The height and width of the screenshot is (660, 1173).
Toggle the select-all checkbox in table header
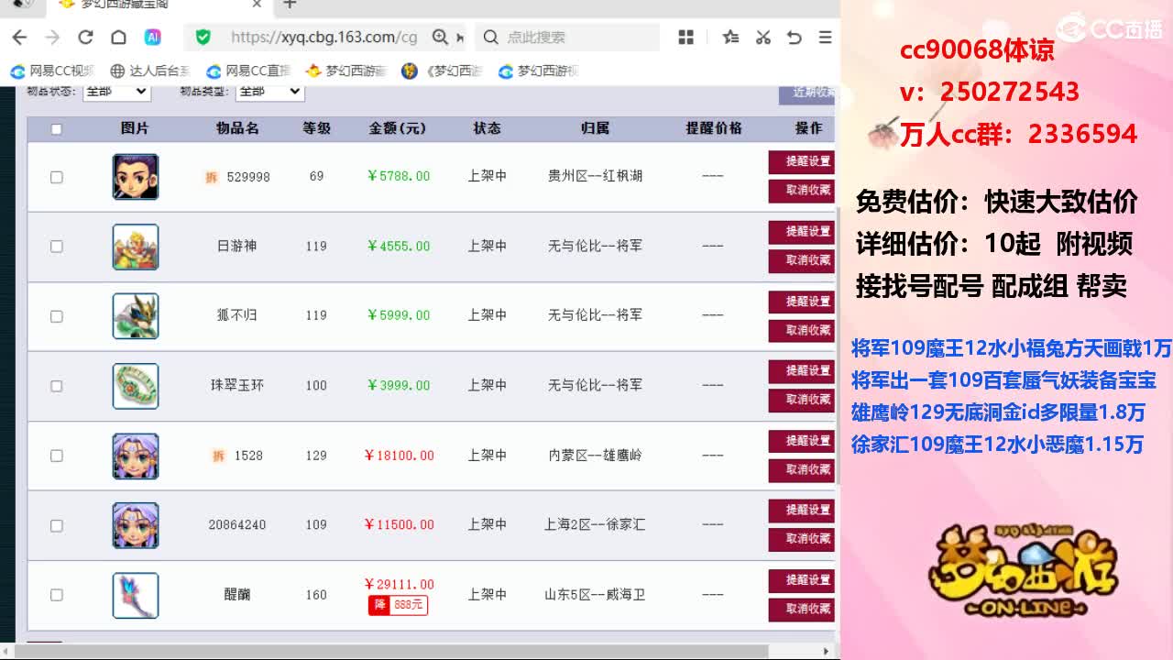pos(56,129)
